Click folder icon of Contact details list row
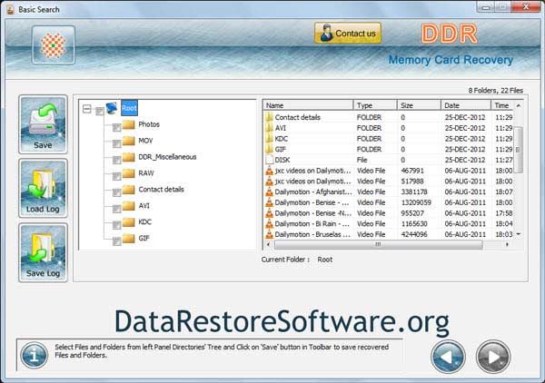 click(269, 117)
